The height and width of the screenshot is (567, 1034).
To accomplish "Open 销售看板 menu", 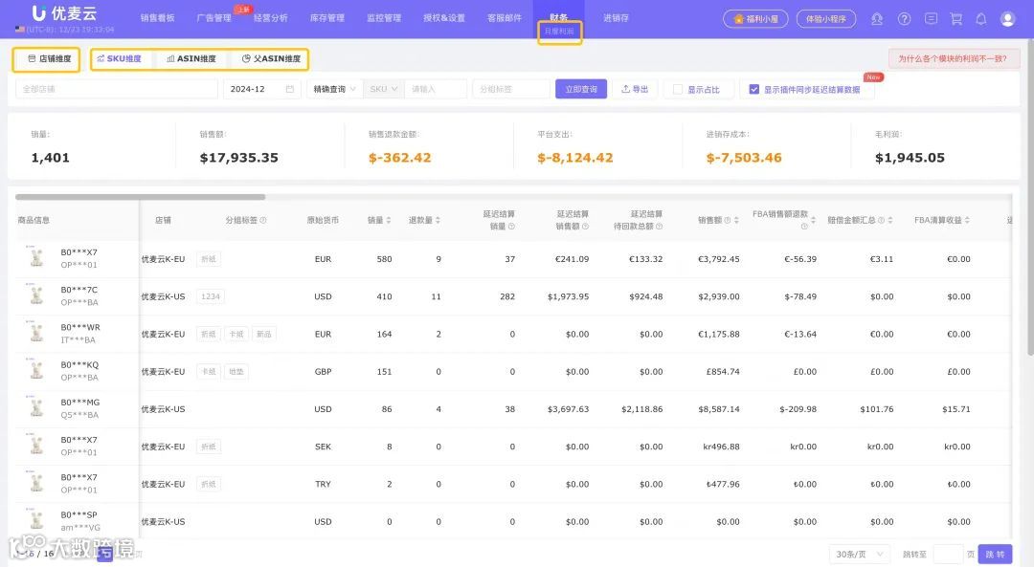I will coord(158,18).
